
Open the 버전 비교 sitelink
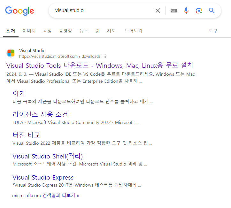coord(27,135)
